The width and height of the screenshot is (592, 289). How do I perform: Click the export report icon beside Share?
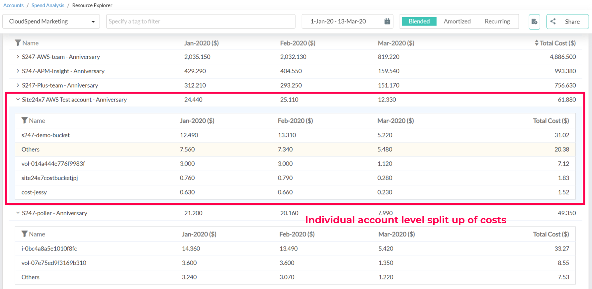(534, 22)
